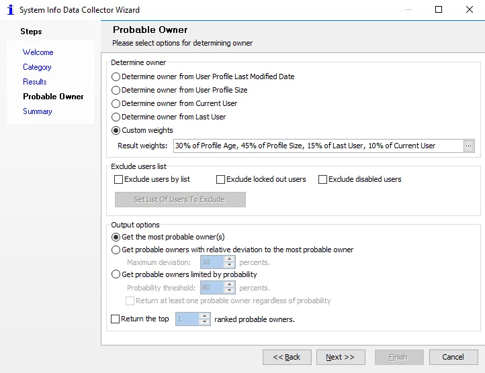Click the << Back button
The image size is (485, 373).
pyautogui.click(x=287, y=358)
